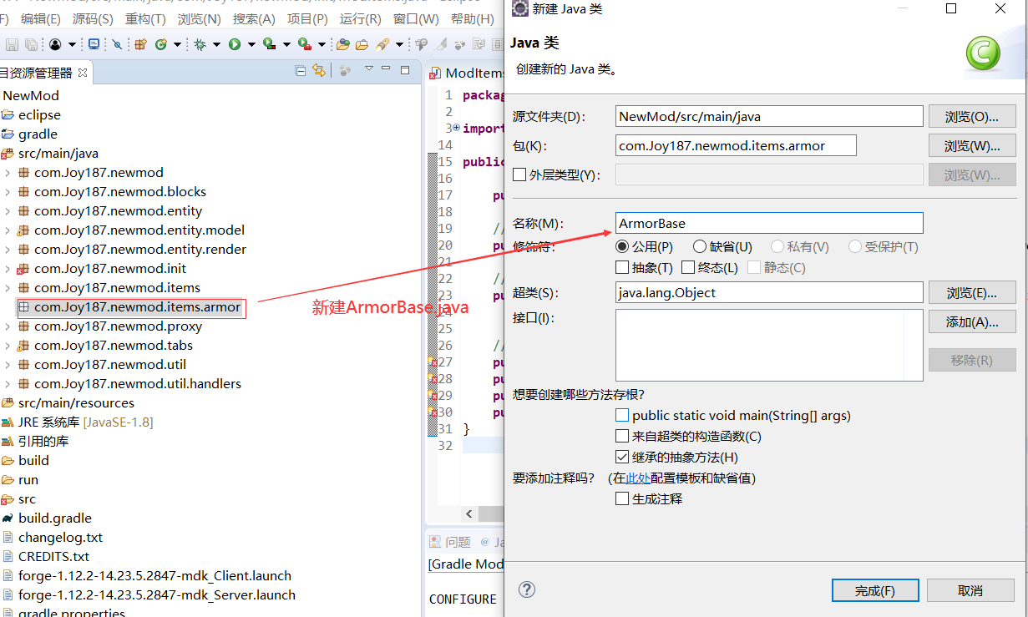1028x617 pixels.
Task: Open the terminal monitor toolbar icon
Action: tap(94, 44)
